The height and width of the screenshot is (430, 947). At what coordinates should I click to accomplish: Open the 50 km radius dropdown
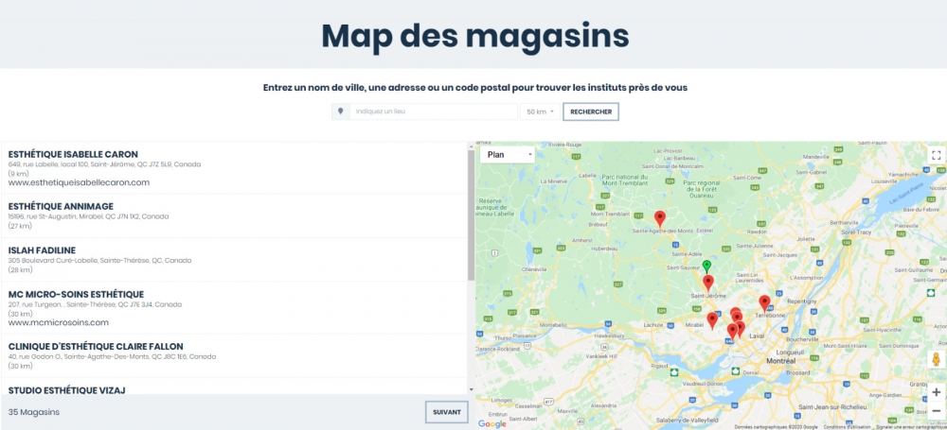pyautogui.click(x=540, y=112)
